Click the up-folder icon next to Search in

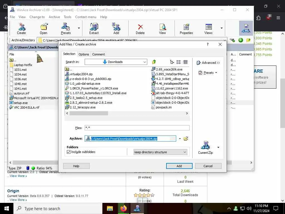[154, 62]
